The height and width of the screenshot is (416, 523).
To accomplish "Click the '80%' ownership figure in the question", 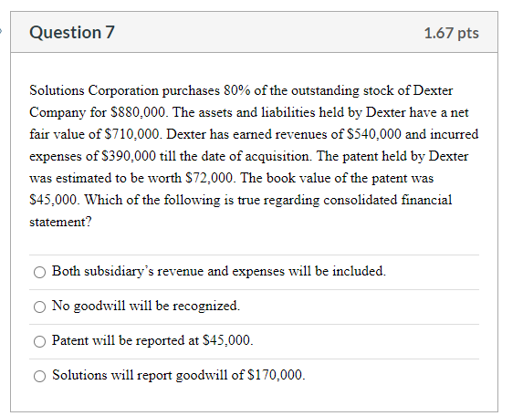I will click(x=236, y=90).
